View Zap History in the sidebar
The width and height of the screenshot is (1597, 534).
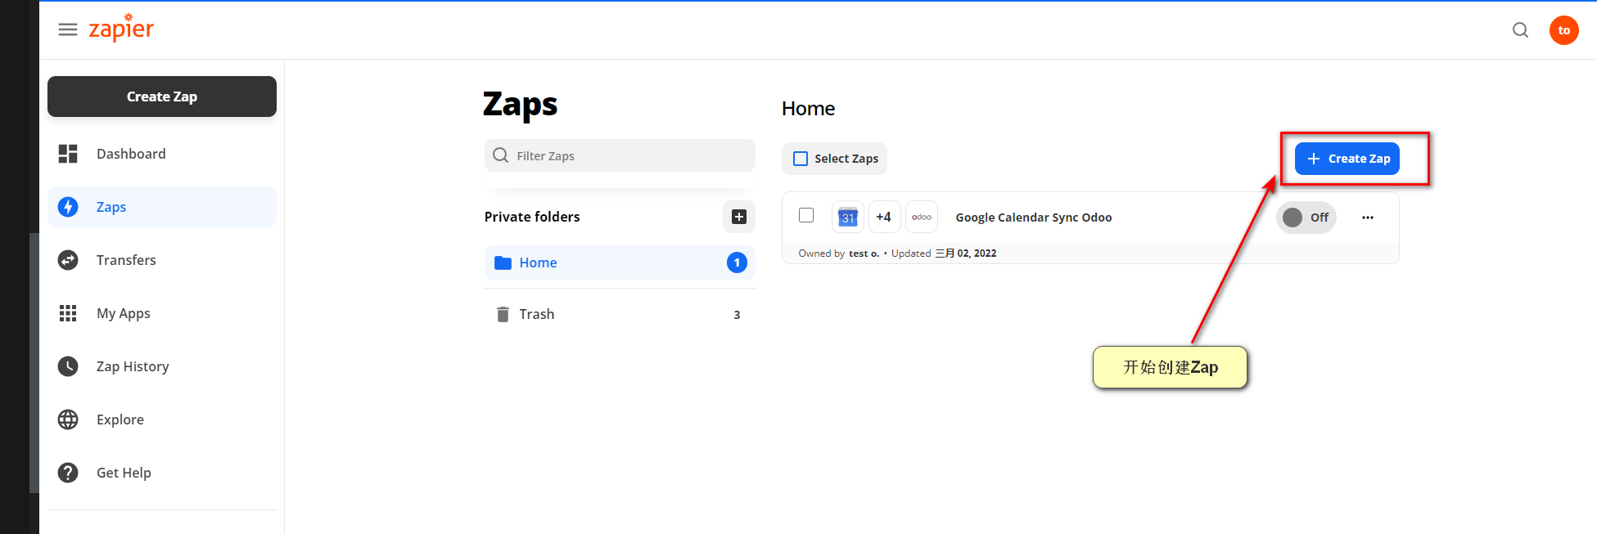click(162, 366)
